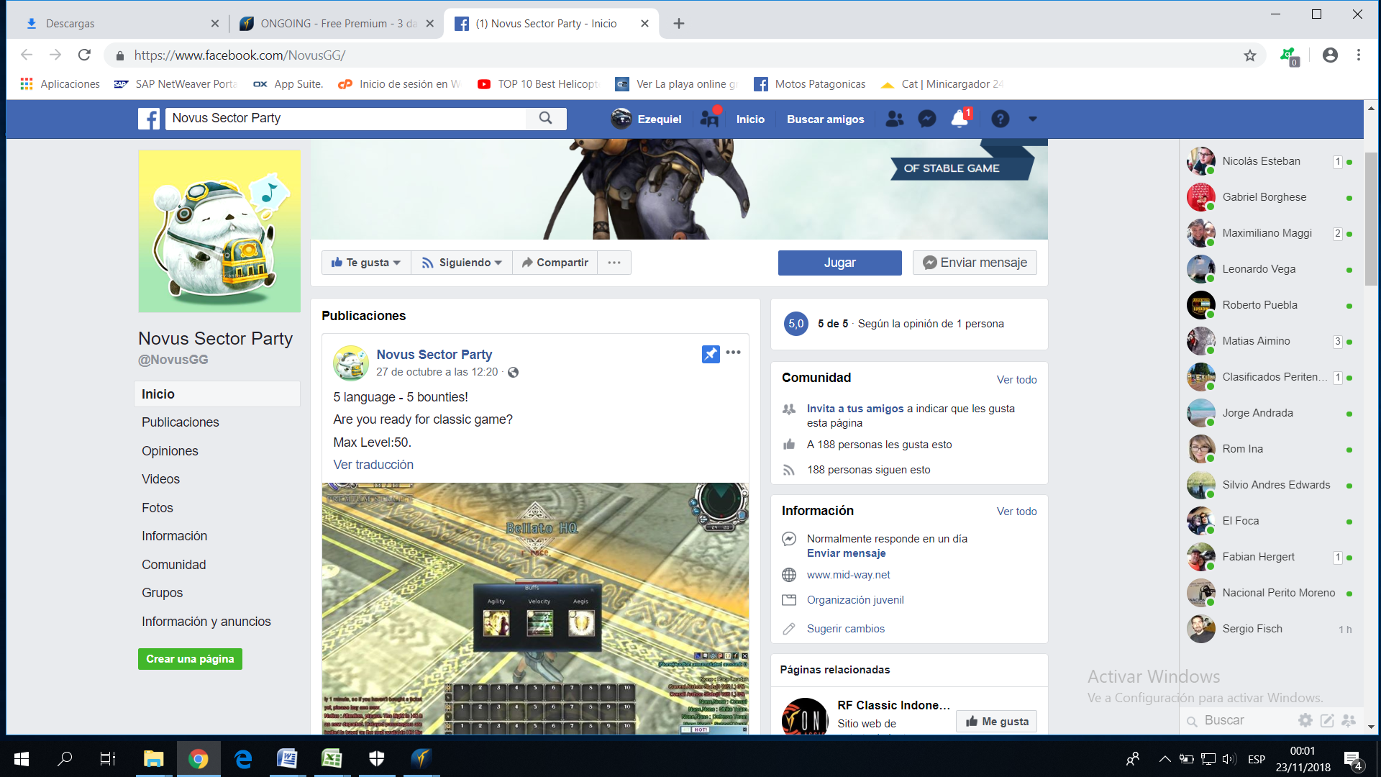
Task: Click the Facebook logo icon
Action: [x=149, y=119]
